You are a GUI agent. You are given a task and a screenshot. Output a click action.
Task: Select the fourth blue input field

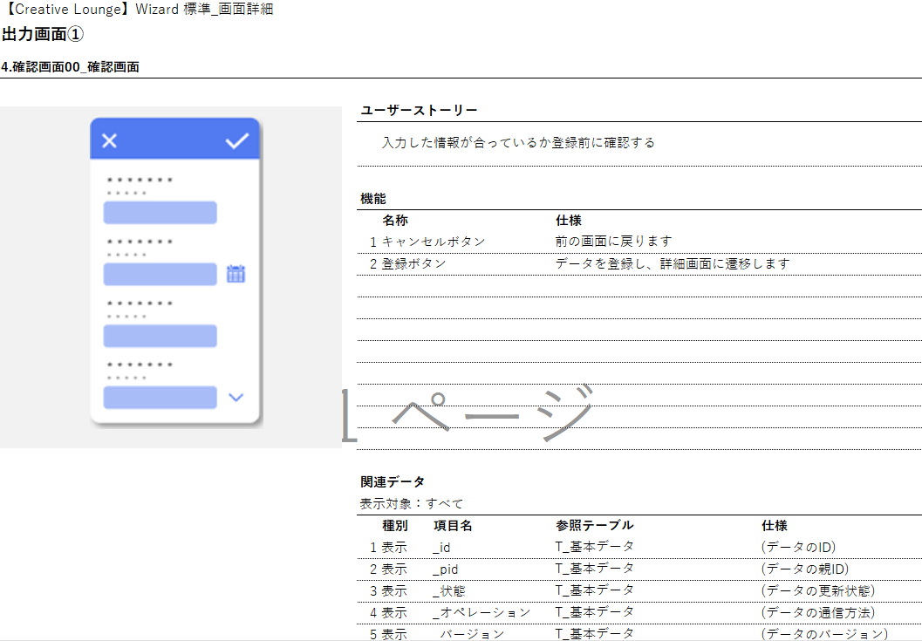(160, 398)
